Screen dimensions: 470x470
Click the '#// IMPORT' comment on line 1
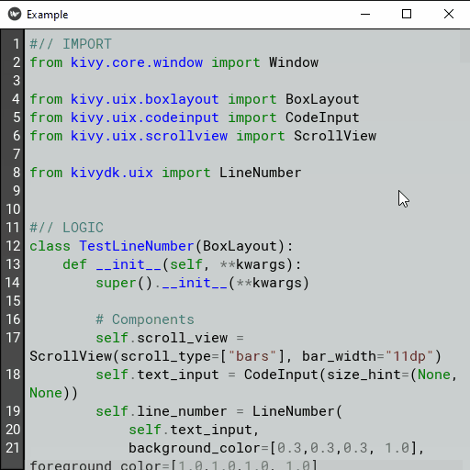tap(71, 44)
